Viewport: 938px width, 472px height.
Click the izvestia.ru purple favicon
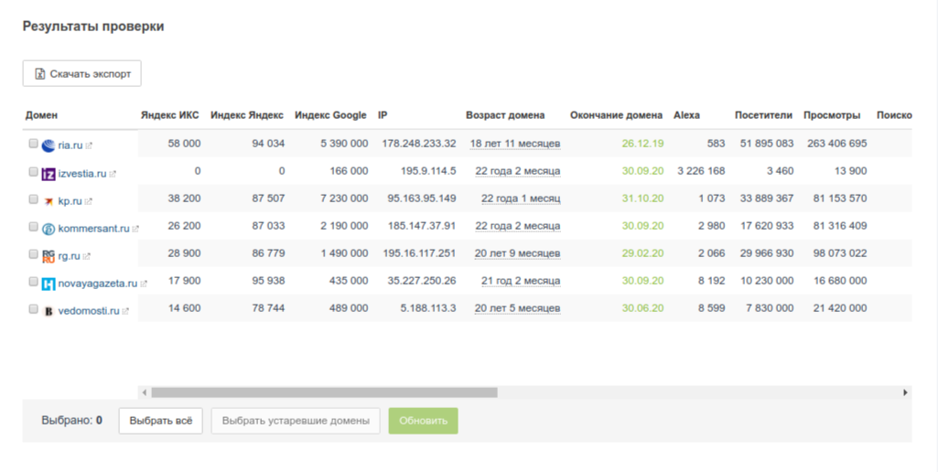point(49,174)
